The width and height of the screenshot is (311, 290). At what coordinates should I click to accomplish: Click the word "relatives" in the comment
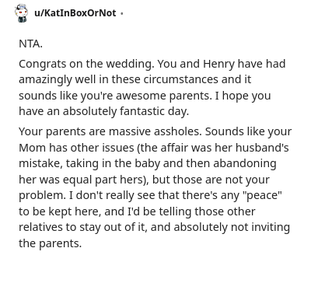coord(40,227)
